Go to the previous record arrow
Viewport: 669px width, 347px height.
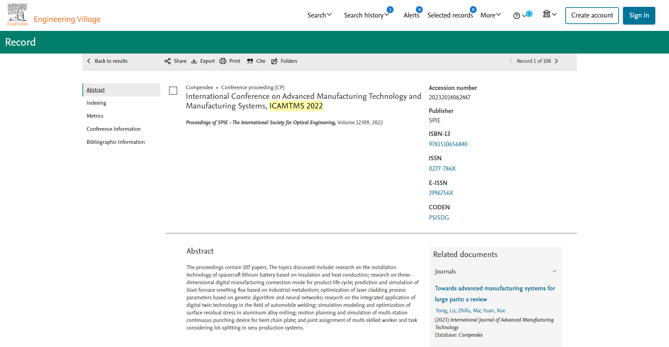tap(511, 61)
